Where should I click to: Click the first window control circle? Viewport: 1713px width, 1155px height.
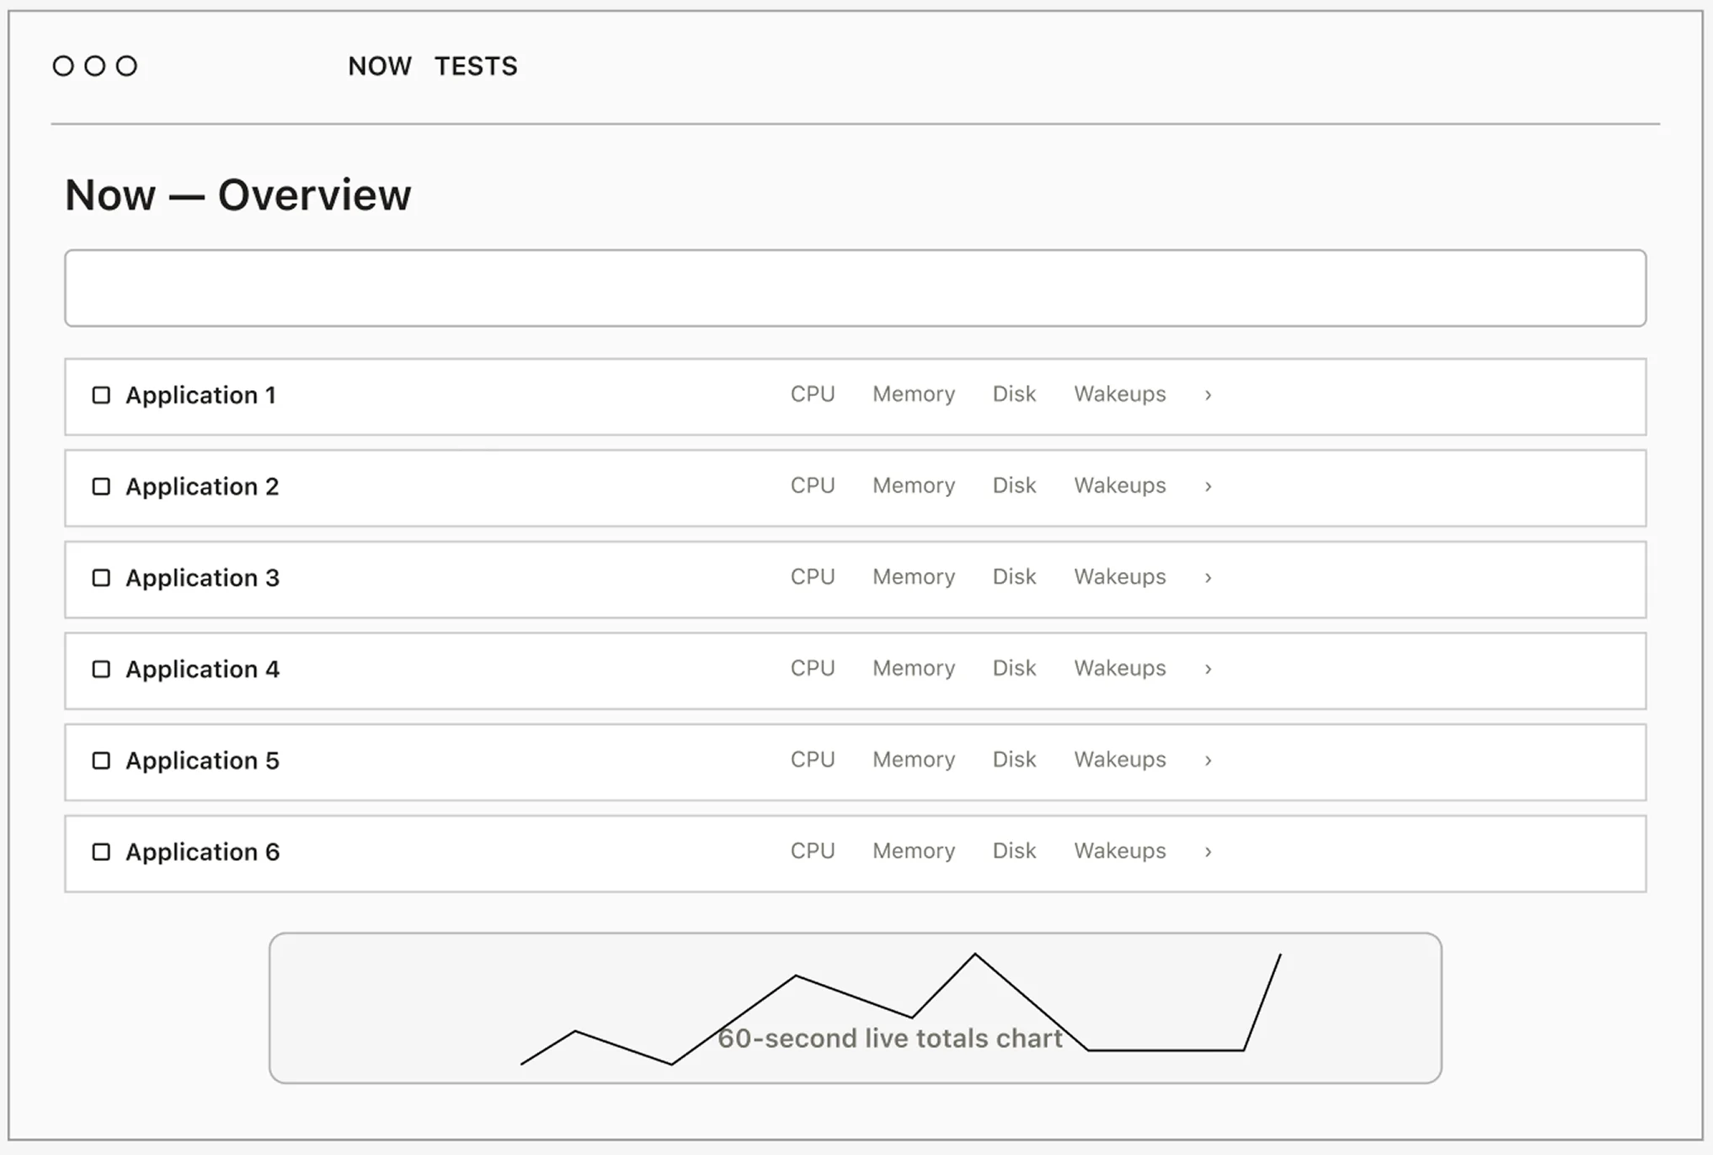click(63, 66)
